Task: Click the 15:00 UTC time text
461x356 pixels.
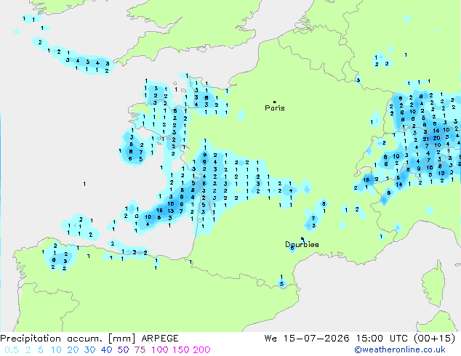Action: pyautogui.click(x=382, y=339)
